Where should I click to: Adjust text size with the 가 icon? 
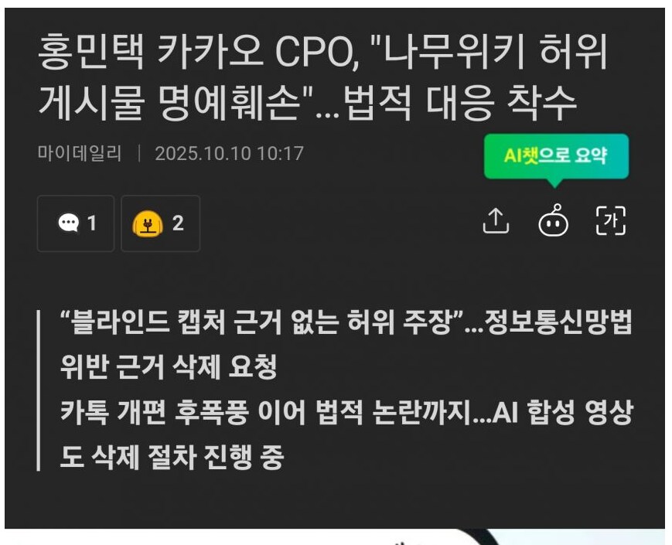click(611, 220)
